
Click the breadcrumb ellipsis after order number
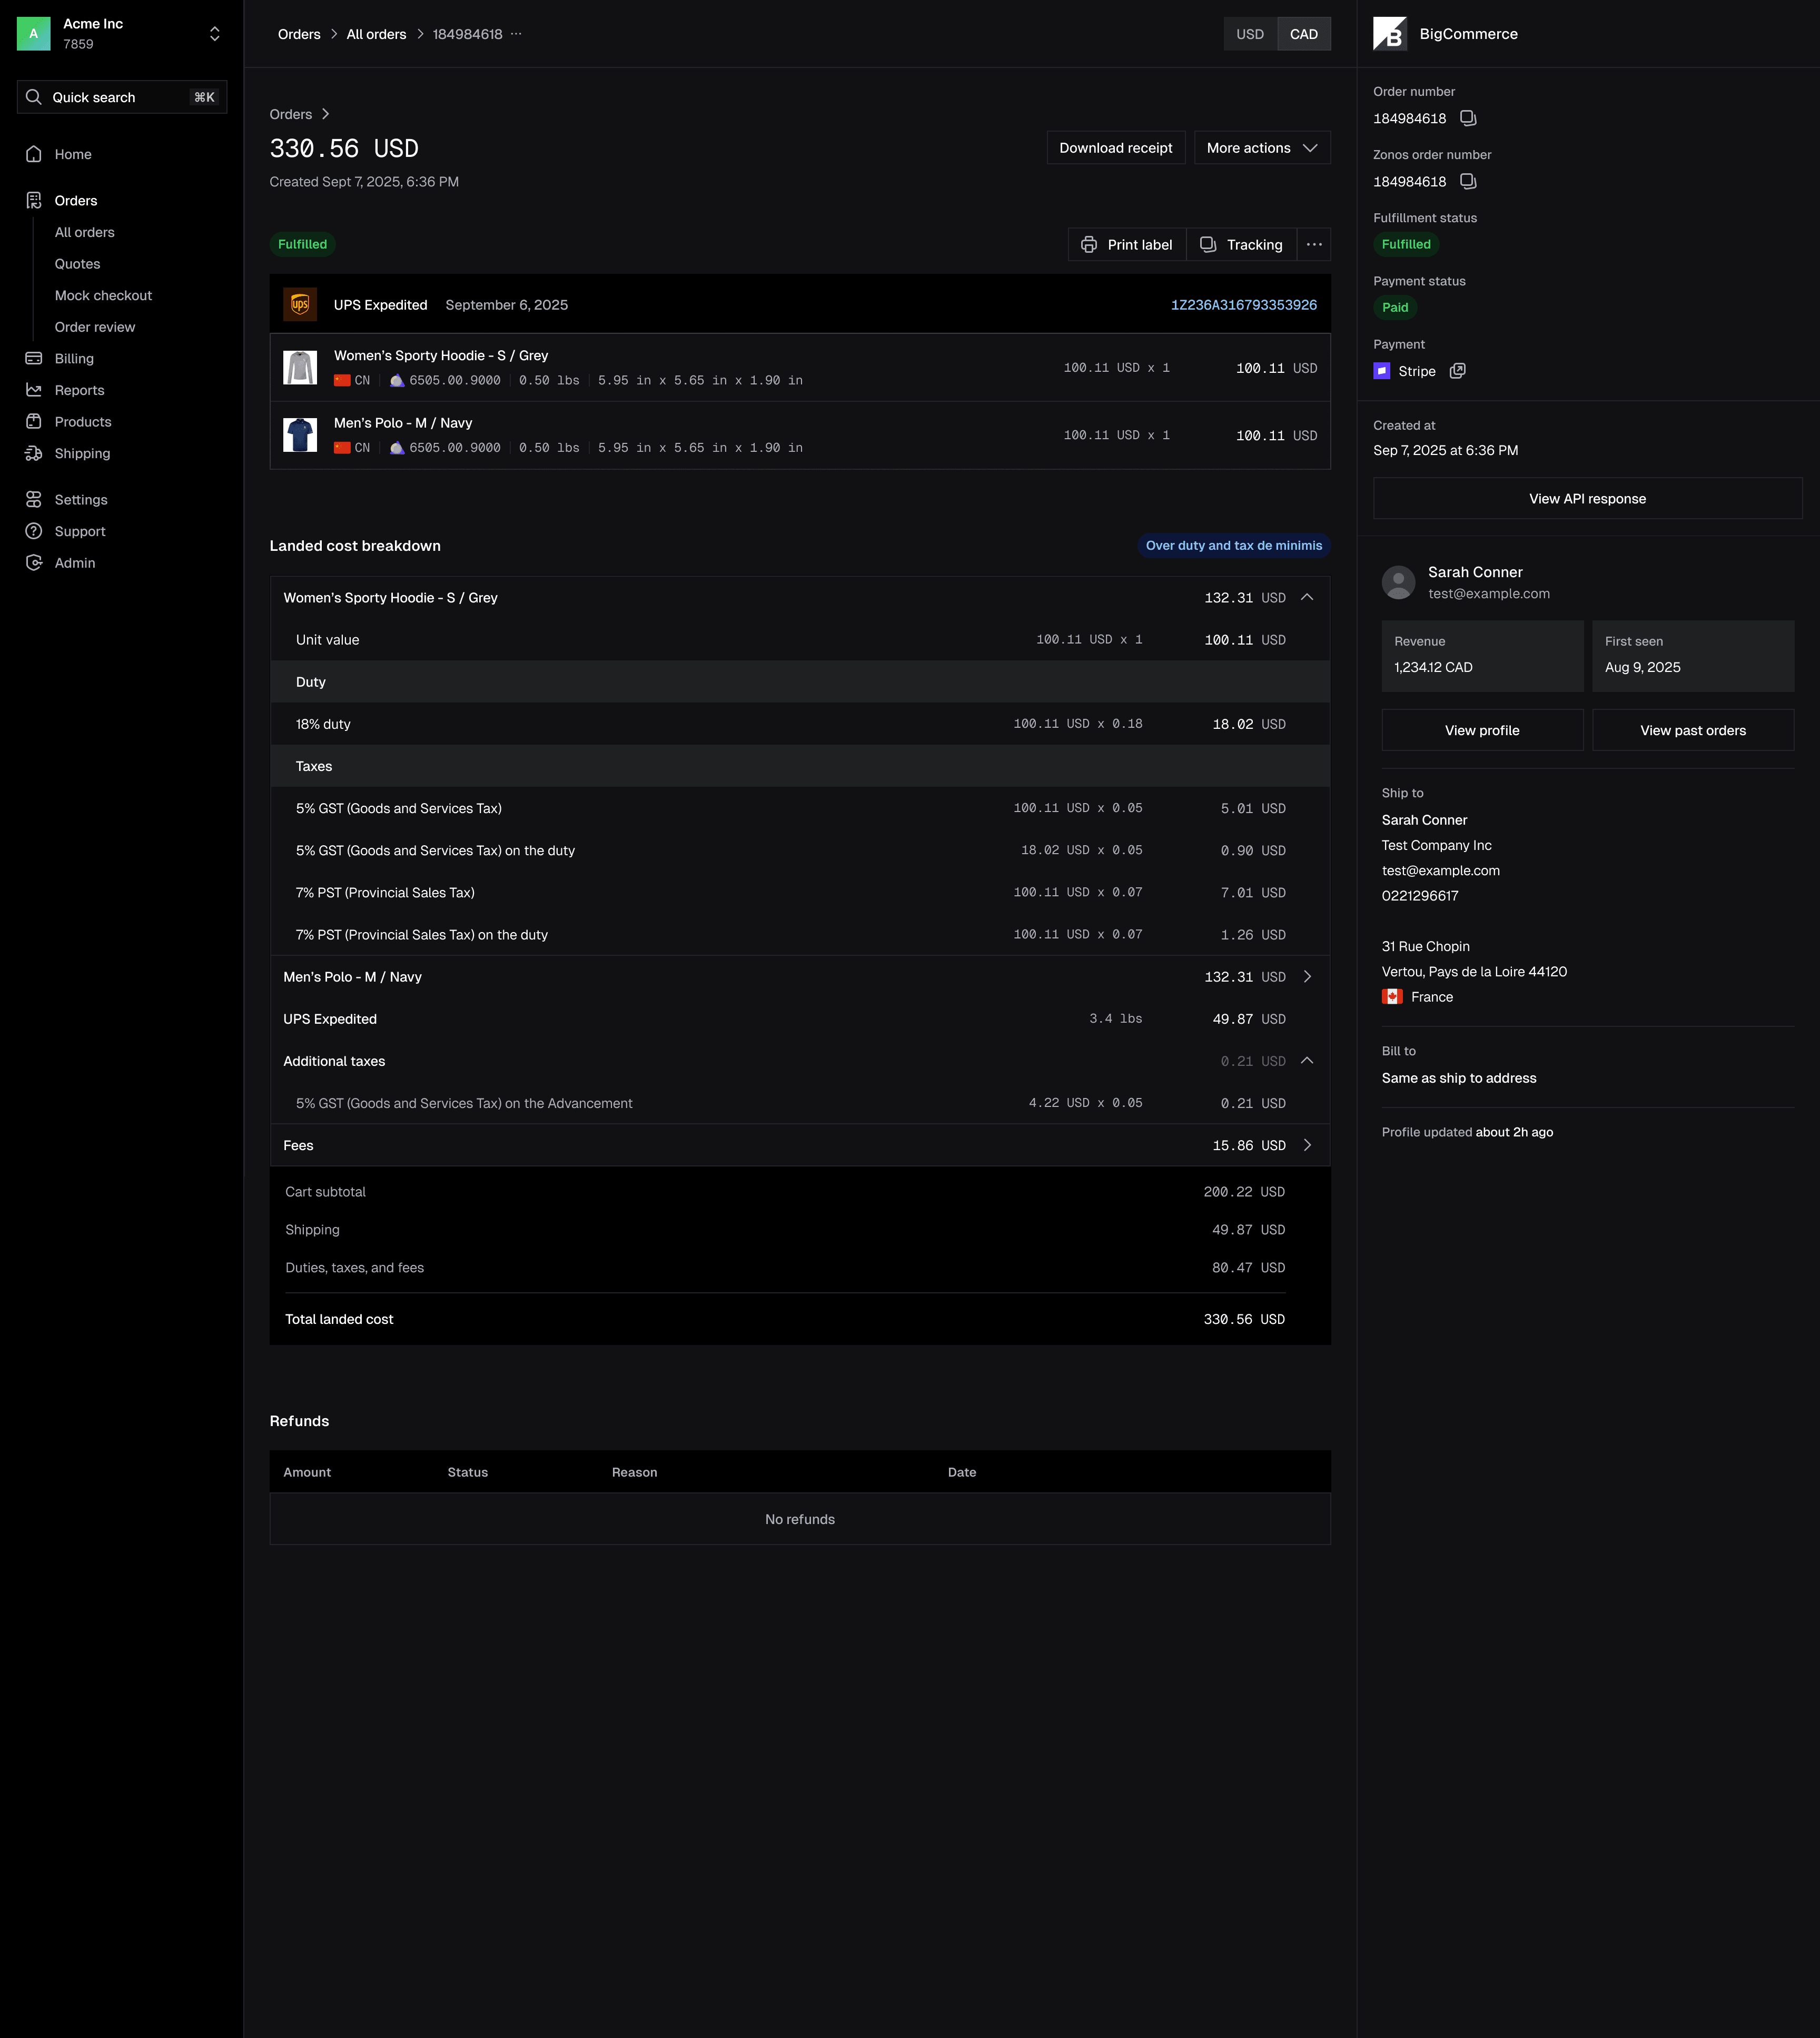tap(516, 34)
